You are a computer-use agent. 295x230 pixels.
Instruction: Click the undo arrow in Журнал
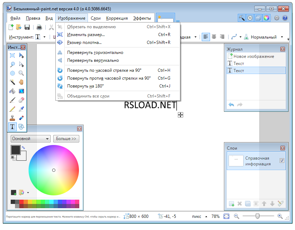[x=231, y=105]
